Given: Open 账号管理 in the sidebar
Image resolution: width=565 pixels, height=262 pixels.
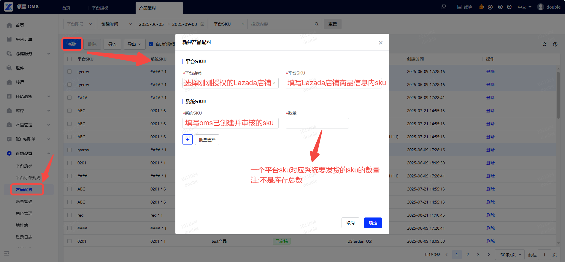Looking at the screenshot, I should pyautogui.click(x=24, y=201).
